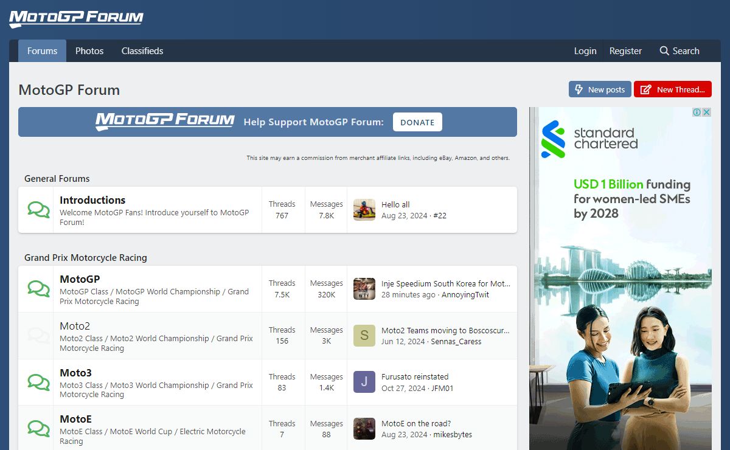Viewport: 730px width, 450px height.
Task: Open the Inje Speedium South Korea thread
Action: pos(446,284)
